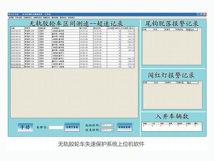The image size is (214, 161).
Task: Open the 交通信号灯 menu
Action: (x=27, y=18)
